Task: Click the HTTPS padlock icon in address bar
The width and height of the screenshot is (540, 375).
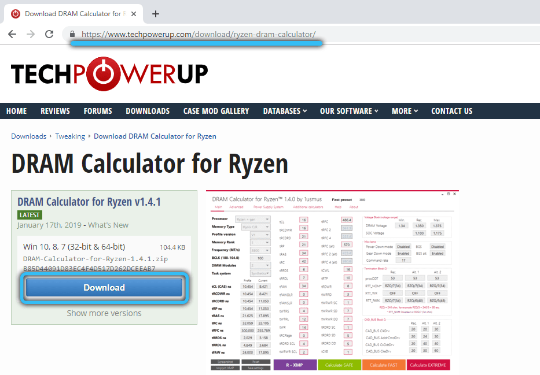Action: click(72, 34)
